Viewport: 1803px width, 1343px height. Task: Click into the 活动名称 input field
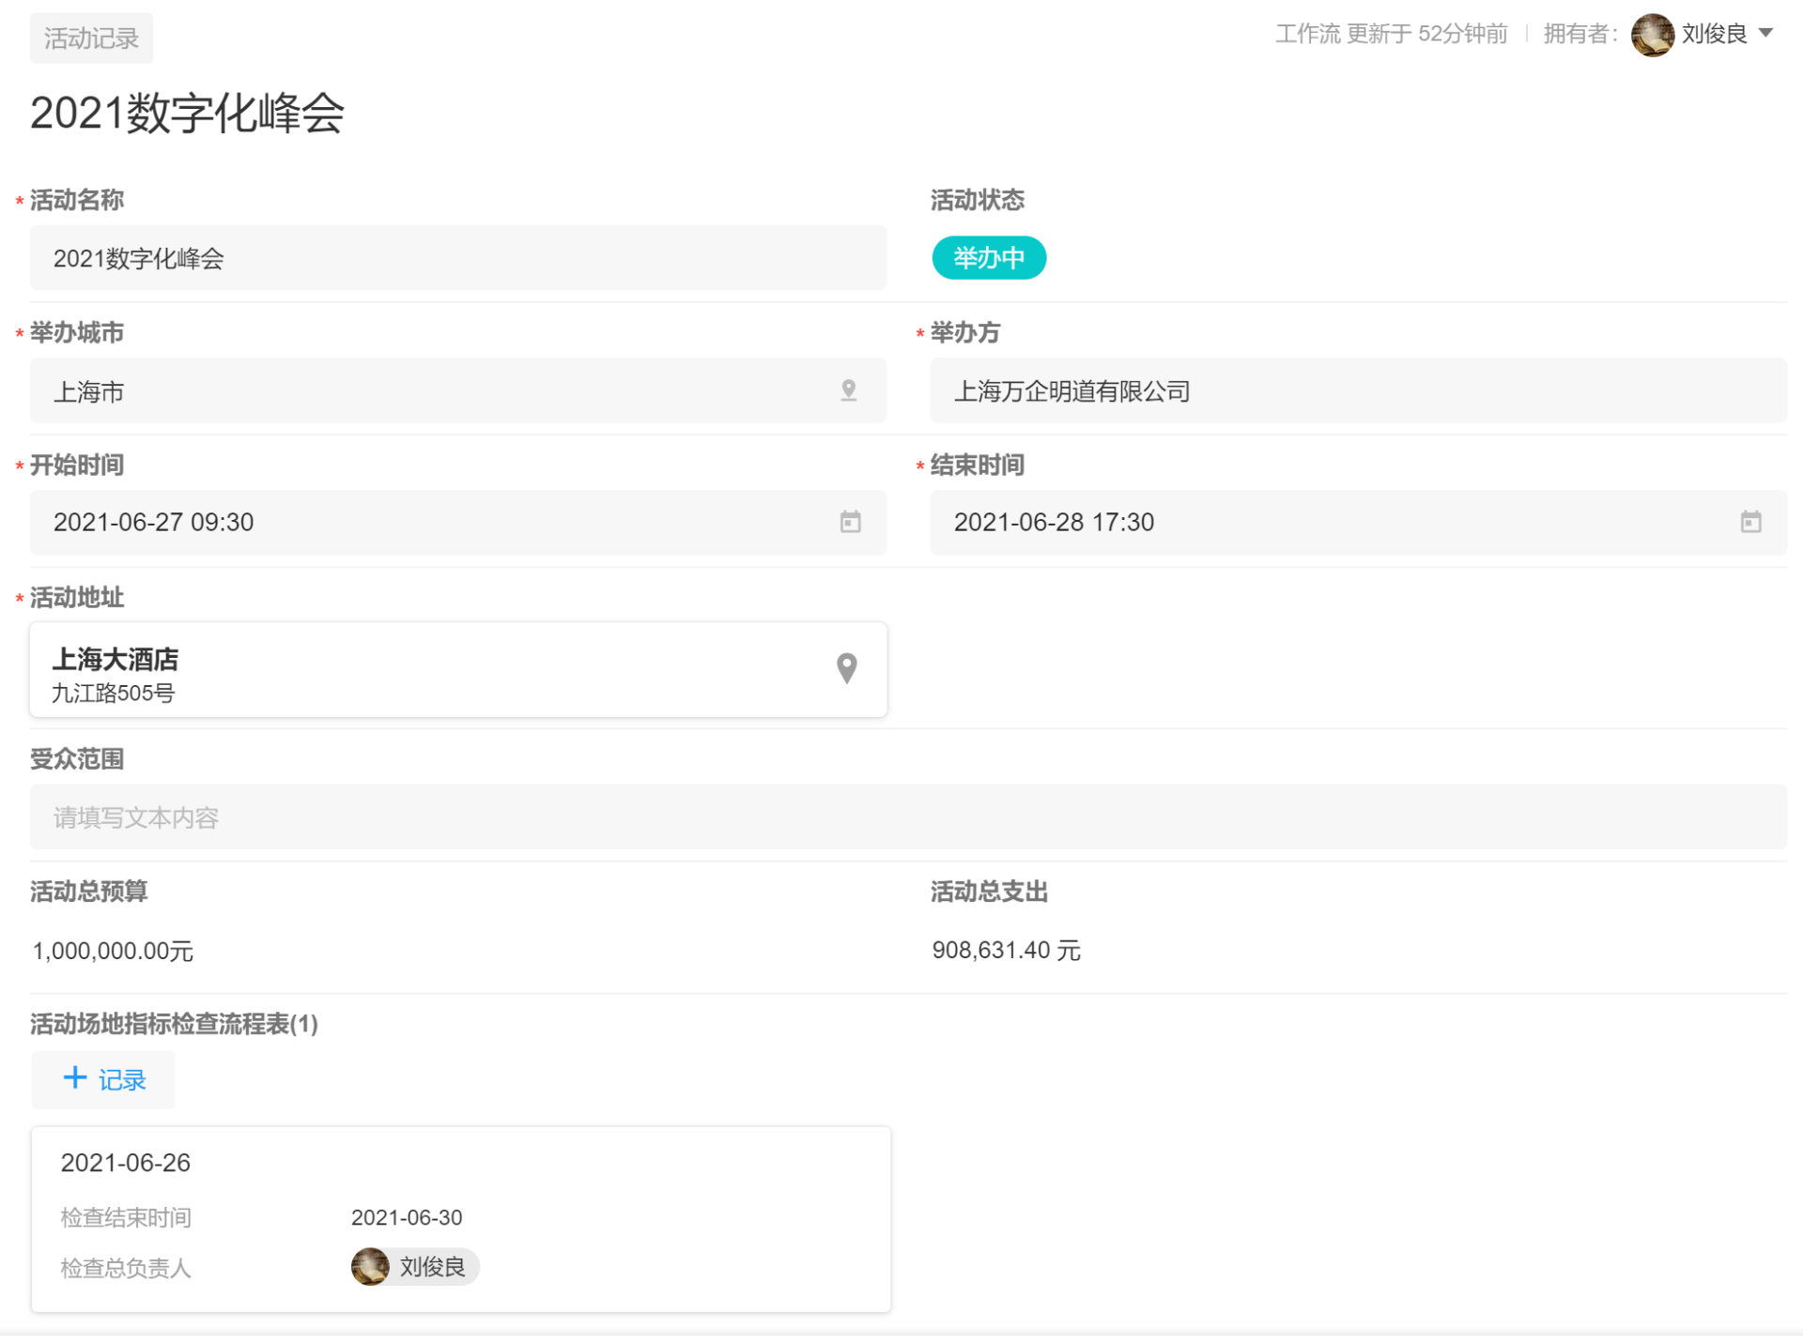(457, 258)
